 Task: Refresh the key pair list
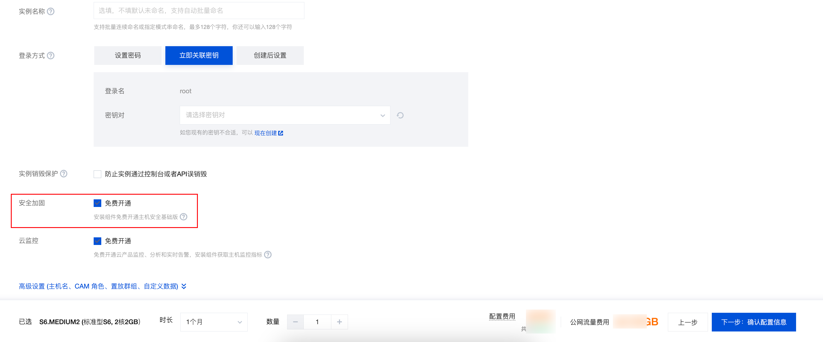pos(400,115)
